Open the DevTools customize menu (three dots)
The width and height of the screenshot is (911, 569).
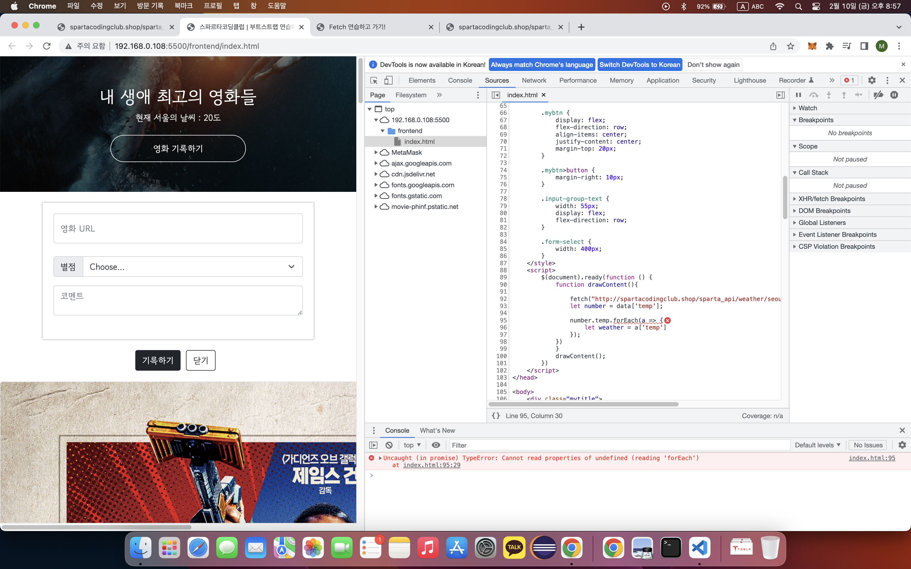point(887,80)
